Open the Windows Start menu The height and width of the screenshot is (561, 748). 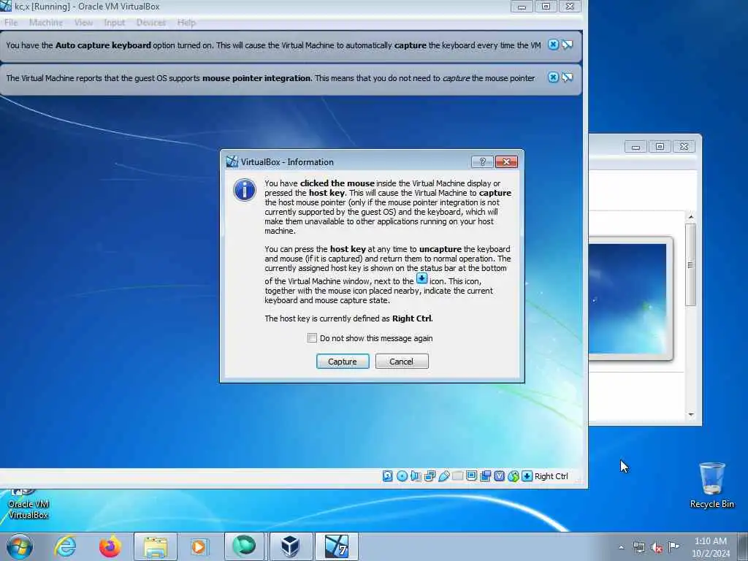tap(20, 546)
